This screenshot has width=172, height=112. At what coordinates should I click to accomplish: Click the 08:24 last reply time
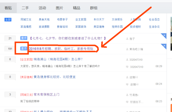[159, 84]
